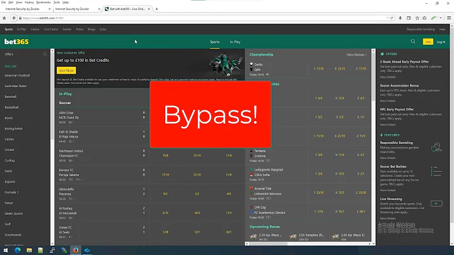Select Esports in sports list
This screenshot has width=454, height=255.
pyautogui.click(x=10, y=182)
